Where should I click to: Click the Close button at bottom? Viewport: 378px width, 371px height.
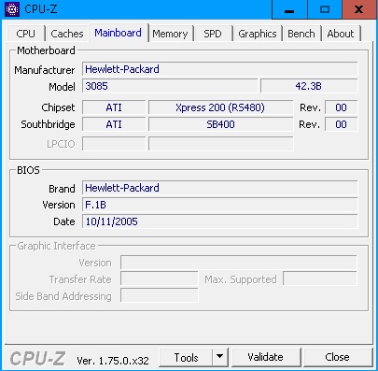coord(337,357)
